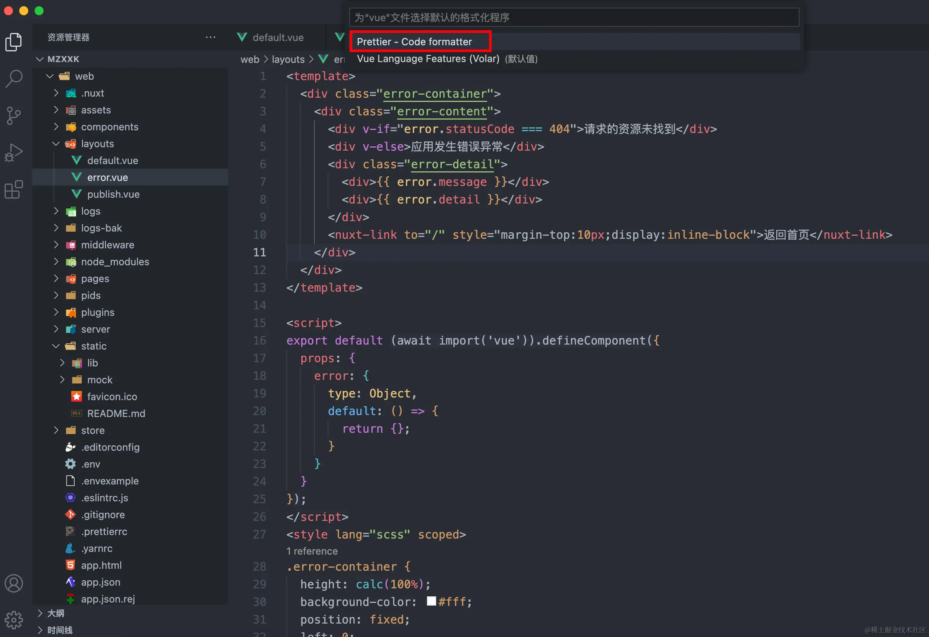Click the README.md markdown icon
Screen dimensions: 929x637
pyautogui.click(x=76, y=413)
